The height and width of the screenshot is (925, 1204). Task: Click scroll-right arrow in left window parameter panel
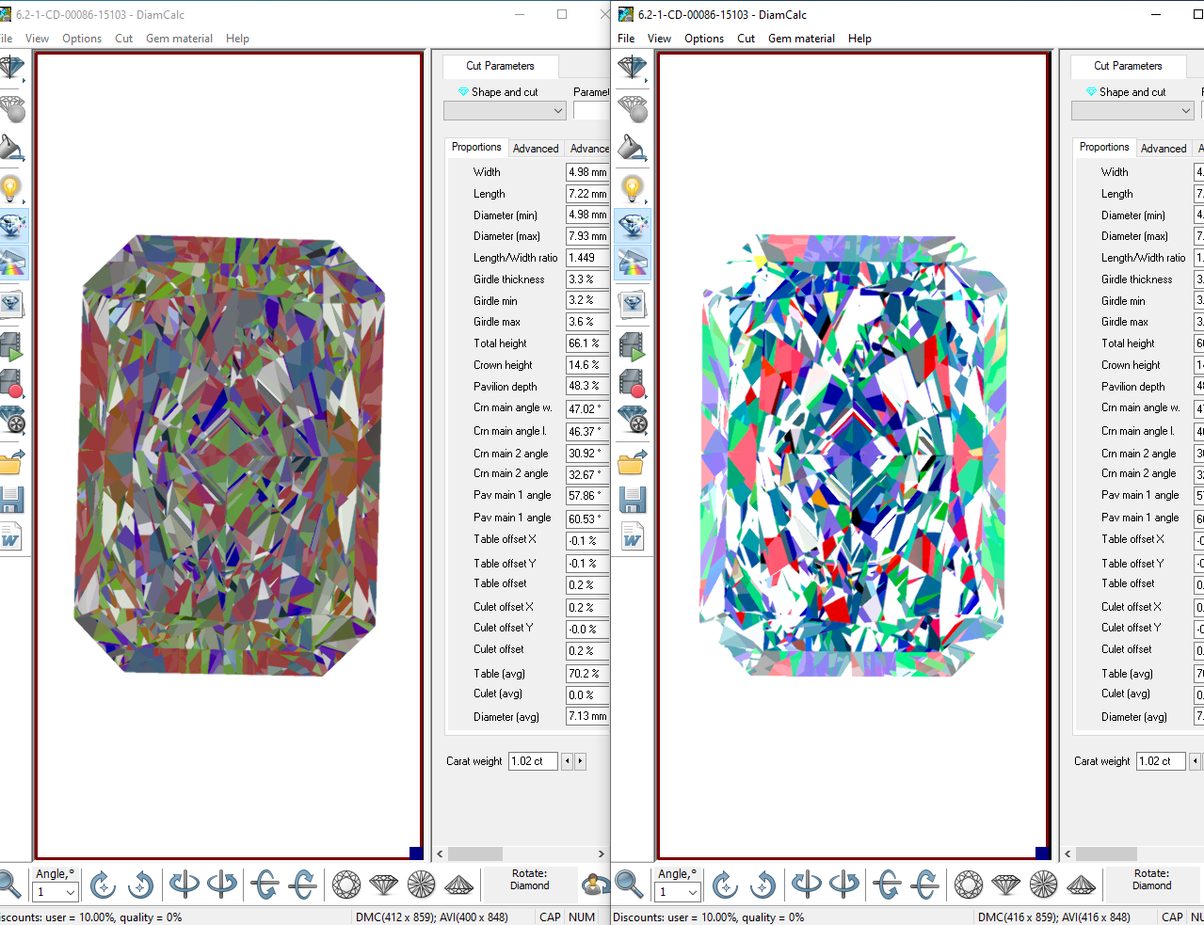601,854
